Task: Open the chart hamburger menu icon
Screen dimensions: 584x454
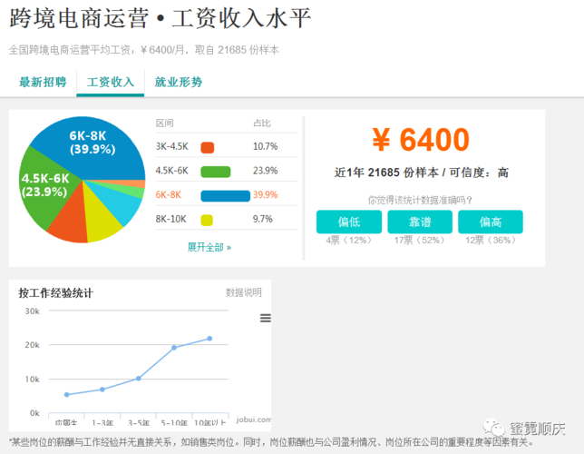Action: pyautogui.click(x=266, y=318)
